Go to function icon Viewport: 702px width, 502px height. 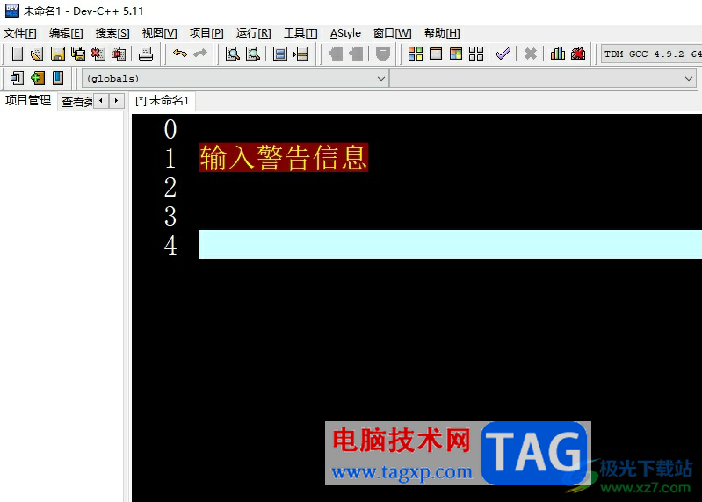279,54
